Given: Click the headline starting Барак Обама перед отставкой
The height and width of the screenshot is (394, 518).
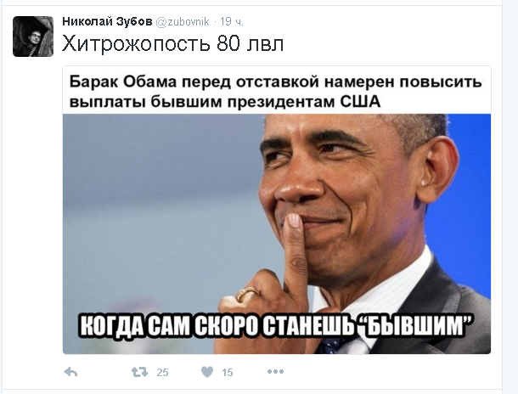Looking at the screenshot, I should (x=275, y=92).
